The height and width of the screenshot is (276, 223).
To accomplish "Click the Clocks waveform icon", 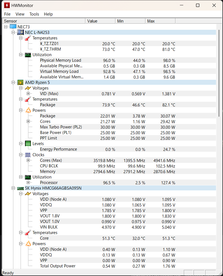I will (28, 155).
